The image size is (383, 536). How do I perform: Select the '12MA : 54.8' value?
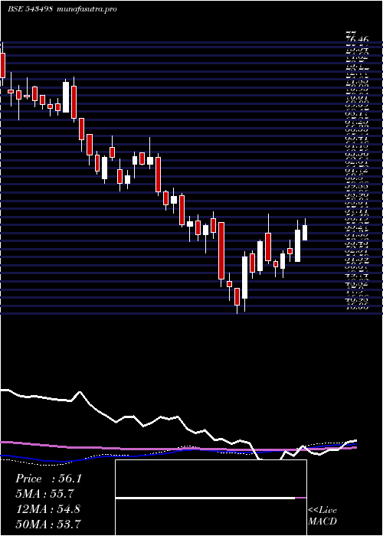(x=47, y=508)
